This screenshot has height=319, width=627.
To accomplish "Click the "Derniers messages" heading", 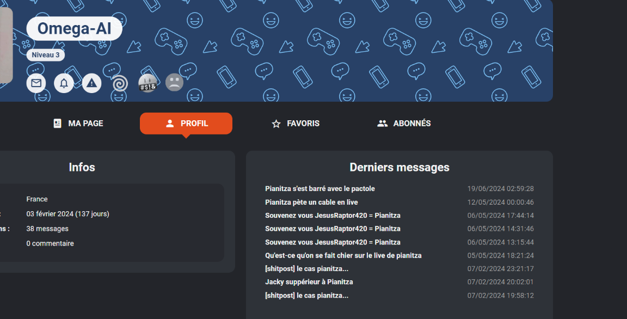I will click(x=399, y=167).
